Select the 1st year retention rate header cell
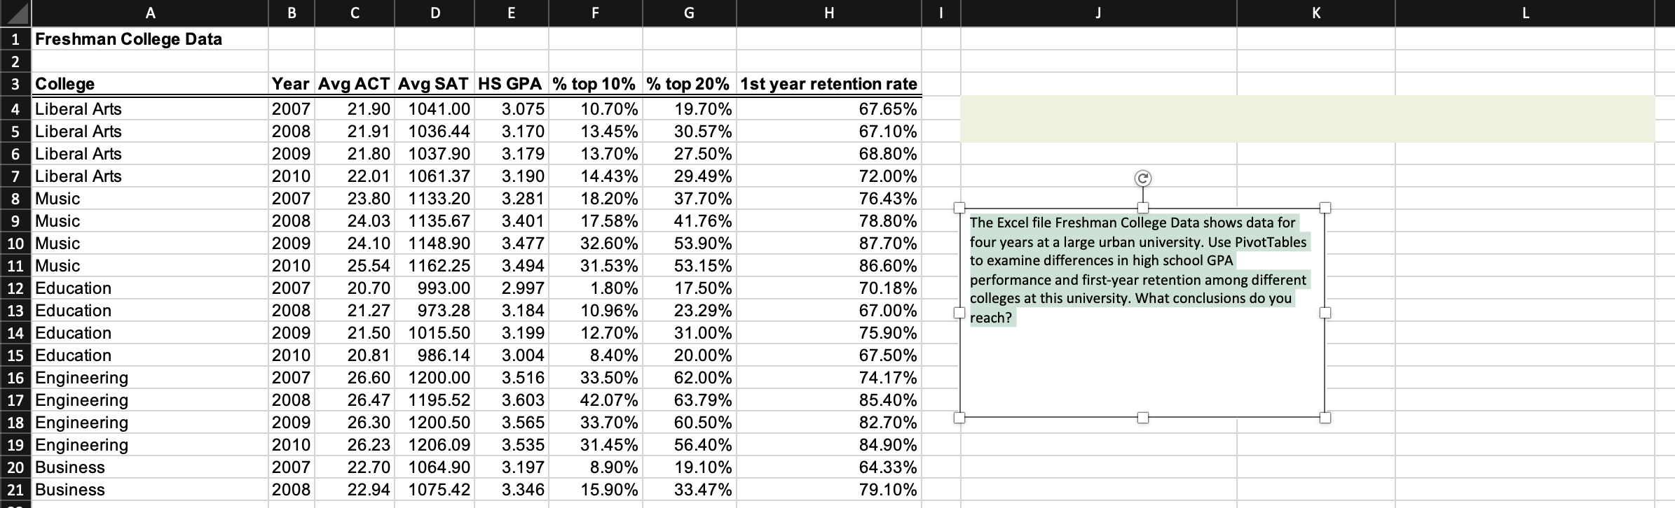Image resolution: width=1675 pixels, height=508 pixels. coord(830,83)
